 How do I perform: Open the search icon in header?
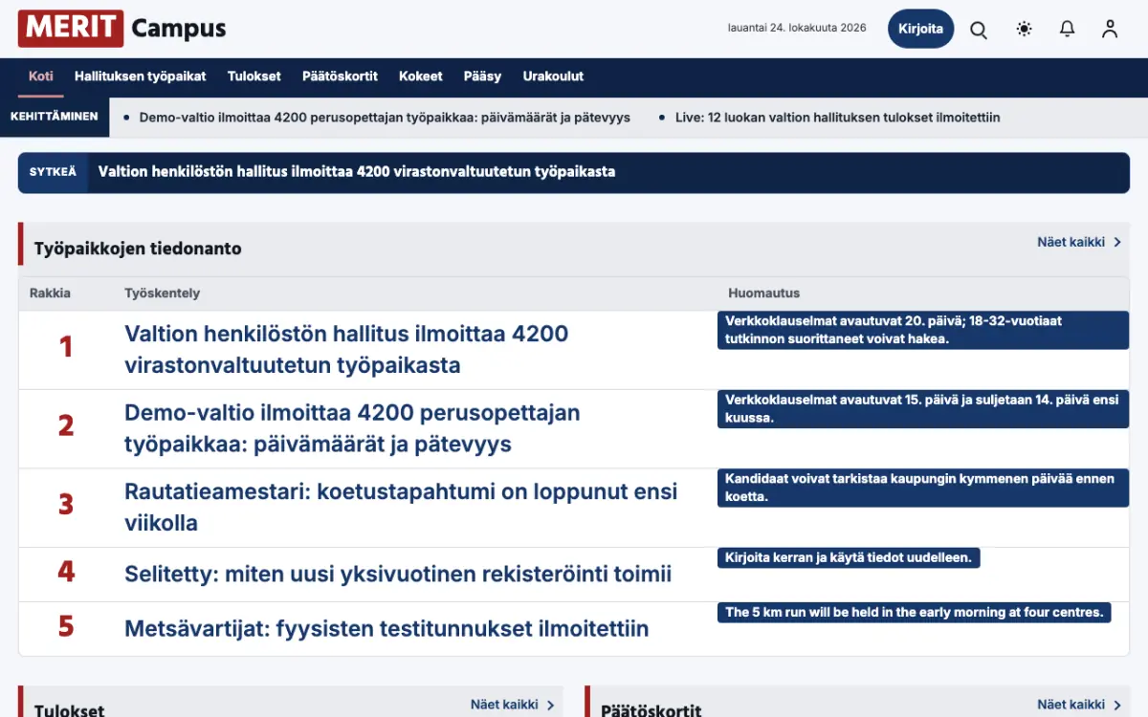979,29
